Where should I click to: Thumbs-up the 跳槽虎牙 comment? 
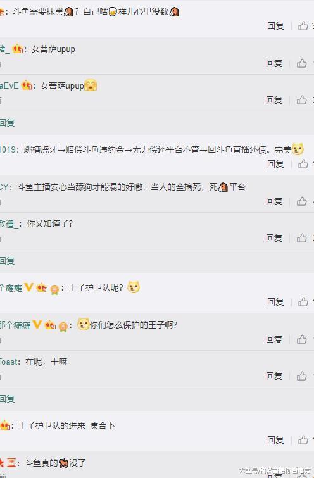(x=303, y=164)
